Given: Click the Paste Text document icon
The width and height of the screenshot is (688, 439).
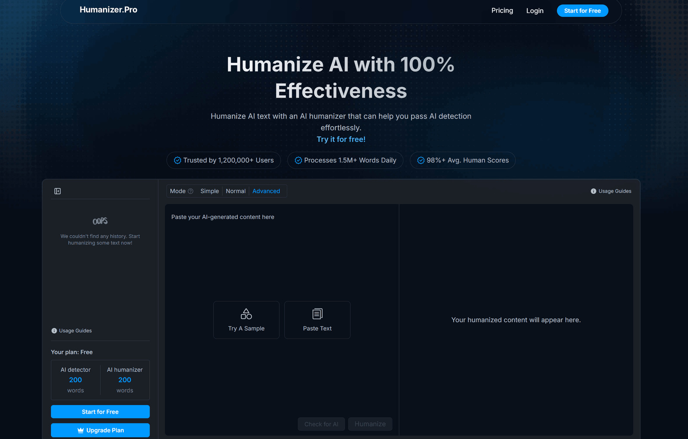Looking at the screenshot, I should (317, 314).
